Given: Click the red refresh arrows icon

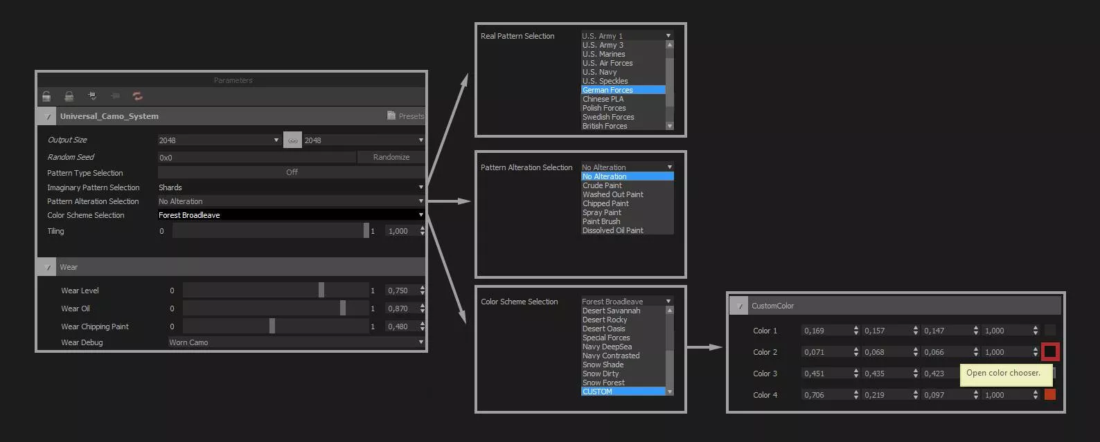Looking at the screenshot, I should [137, 96].
